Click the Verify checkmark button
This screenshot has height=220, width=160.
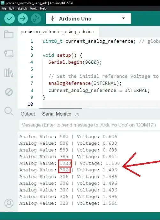[x=10, y=18]
